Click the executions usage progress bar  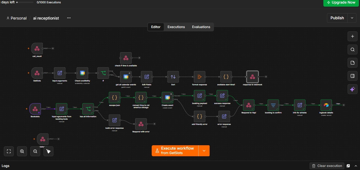pyautogui.click(x=25, y=2)
